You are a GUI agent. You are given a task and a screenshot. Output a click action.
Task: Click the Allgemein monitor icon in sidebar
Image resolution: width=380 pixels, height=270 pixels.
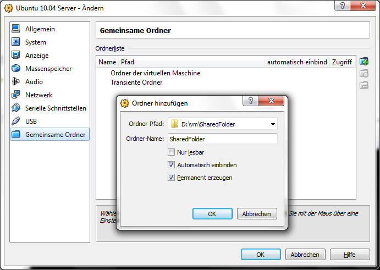coord(16,29)
